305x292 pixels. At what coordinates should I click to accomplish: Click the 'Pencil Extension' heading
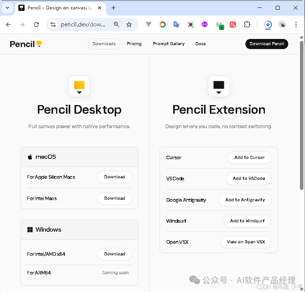tap(219, 110)
